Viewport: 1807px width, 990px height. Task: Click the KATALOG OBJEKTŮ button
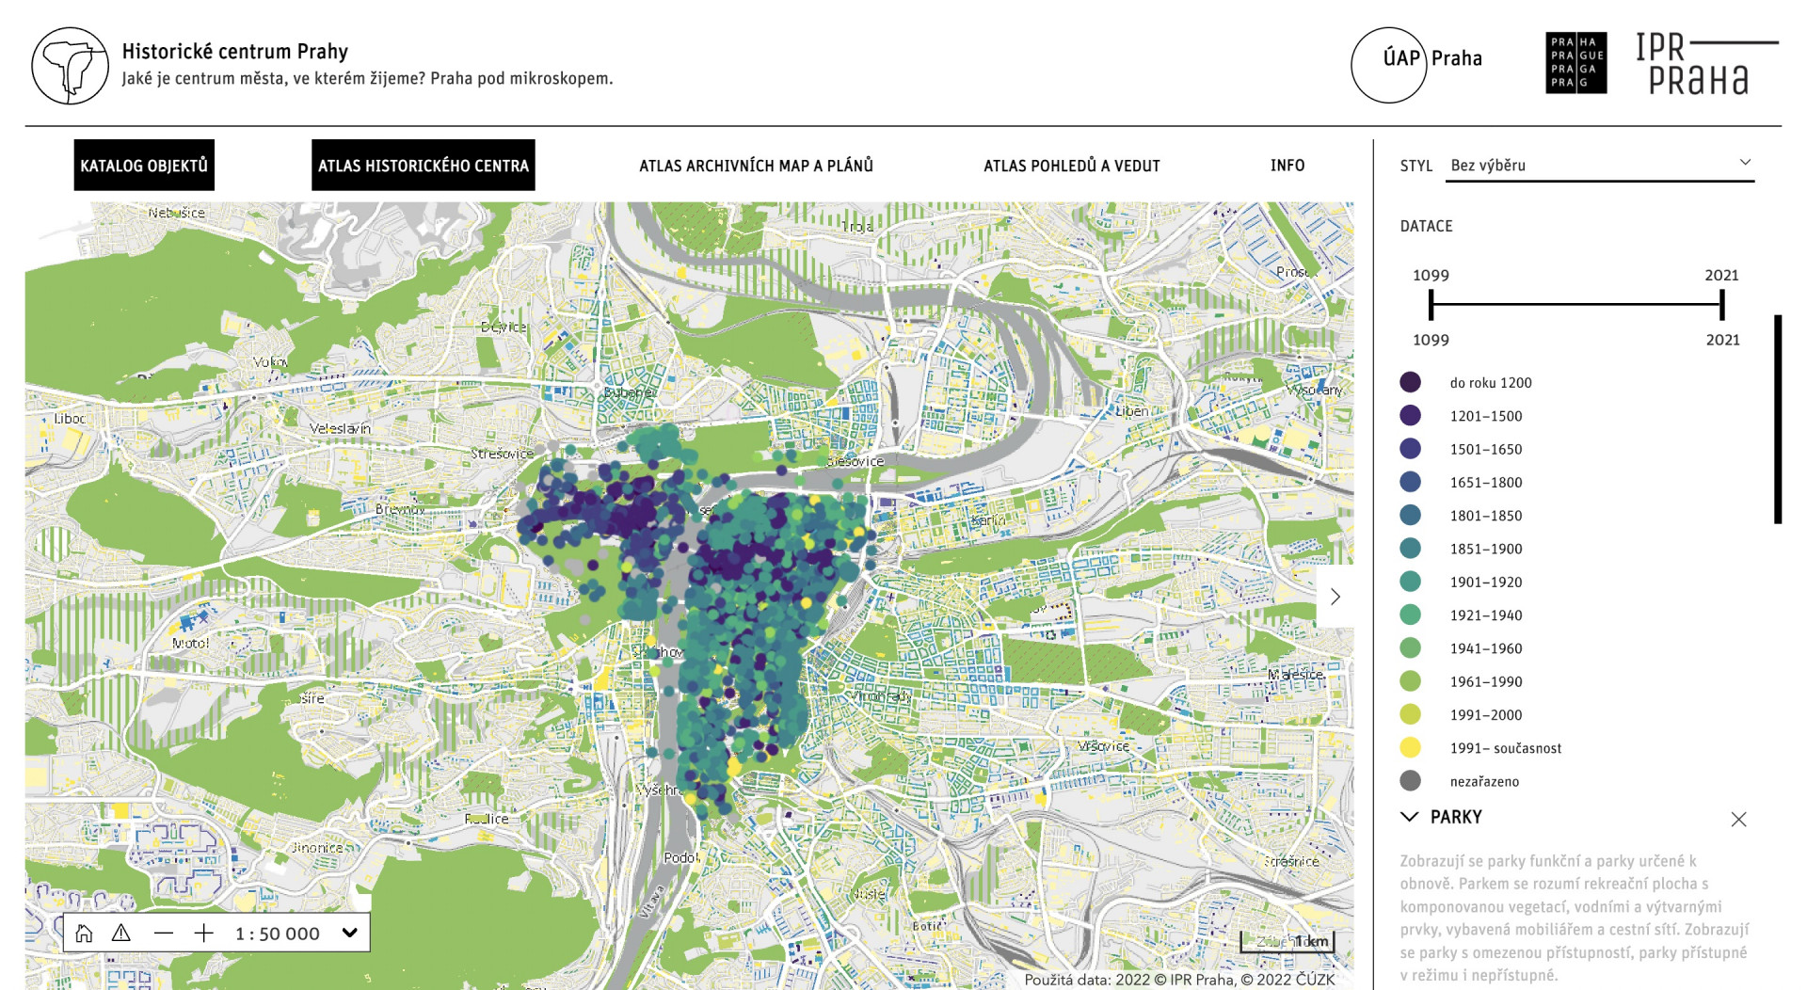pos(144,166)
